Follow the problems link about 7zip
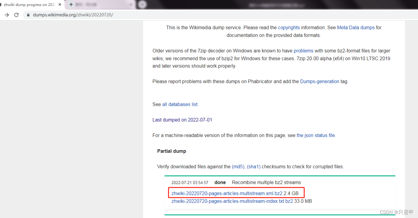This screenshot has height=218, width=418. tap(303, 51)
